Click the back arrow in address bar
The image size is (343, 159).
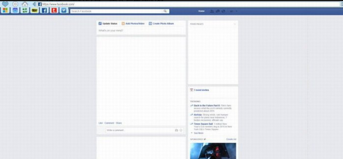(34, 4)
